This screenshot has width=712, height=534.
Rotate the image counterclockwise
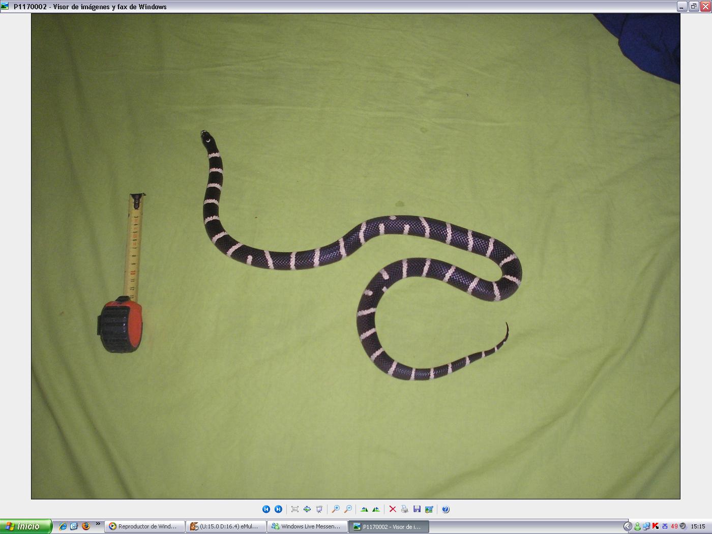376,509
